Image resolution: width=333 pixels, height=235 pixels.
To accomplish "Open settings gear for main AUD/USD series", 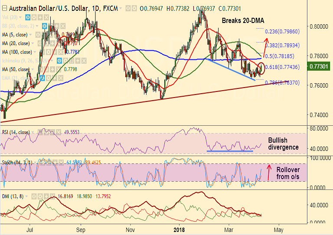I will 134,9.
